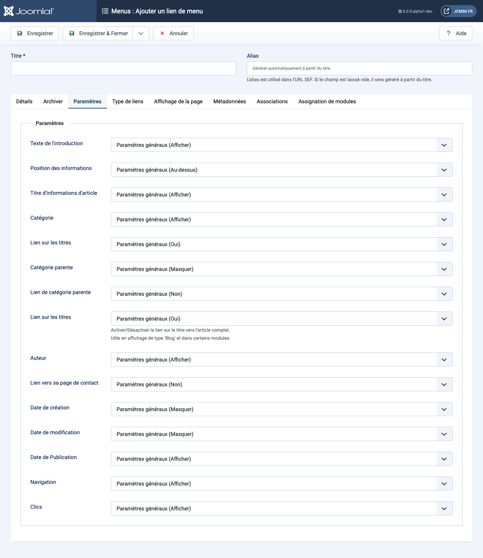Click in the Alias input field
483x558 pixels.
359,68
